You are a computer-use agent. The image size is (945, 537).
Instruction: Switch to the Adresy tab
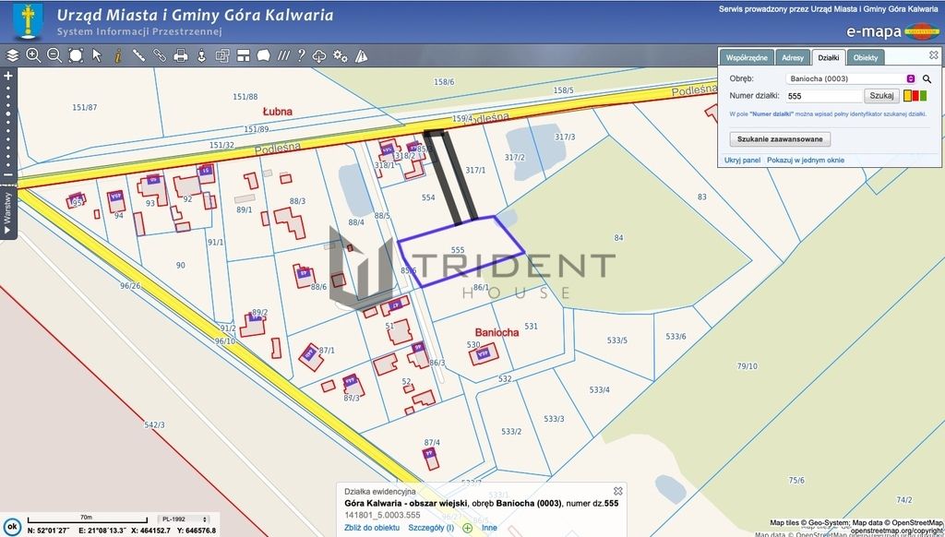(x=793, y=58)
